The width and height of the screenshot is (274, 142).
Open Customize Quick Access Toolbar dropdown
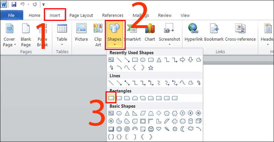pos(43,5)
